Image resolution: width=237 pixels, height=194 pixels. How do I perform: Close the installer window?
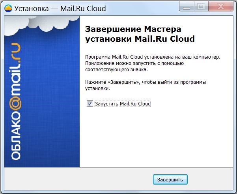coord(221,6)
